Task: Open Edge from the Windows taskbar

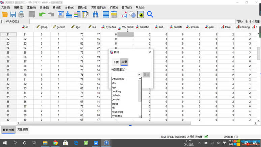Action: [76, 143]
